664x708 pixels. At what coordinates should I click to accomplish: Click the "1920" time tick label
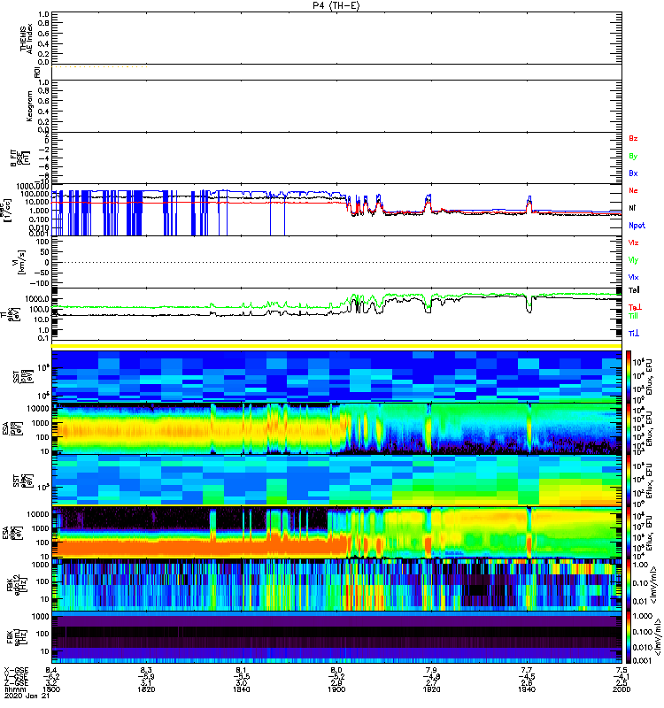(x=431, y=689)
